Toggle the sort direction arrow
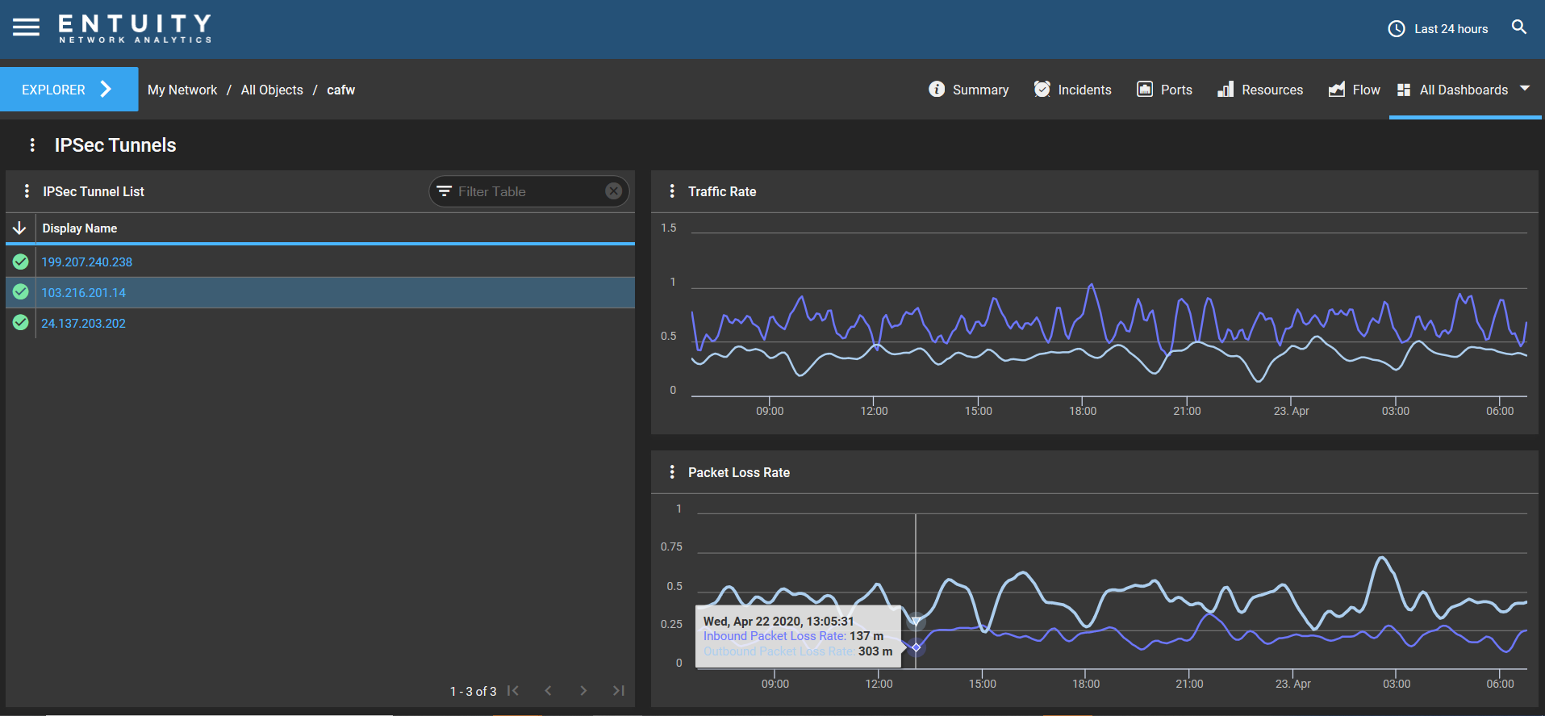This screenshot has width=1545, height=716. point(19,228)
